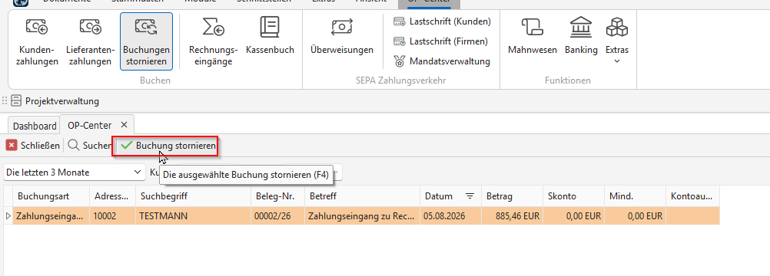
Task: Select the address cell 10002
Action: pyautogui.click(x=112, y=215)
